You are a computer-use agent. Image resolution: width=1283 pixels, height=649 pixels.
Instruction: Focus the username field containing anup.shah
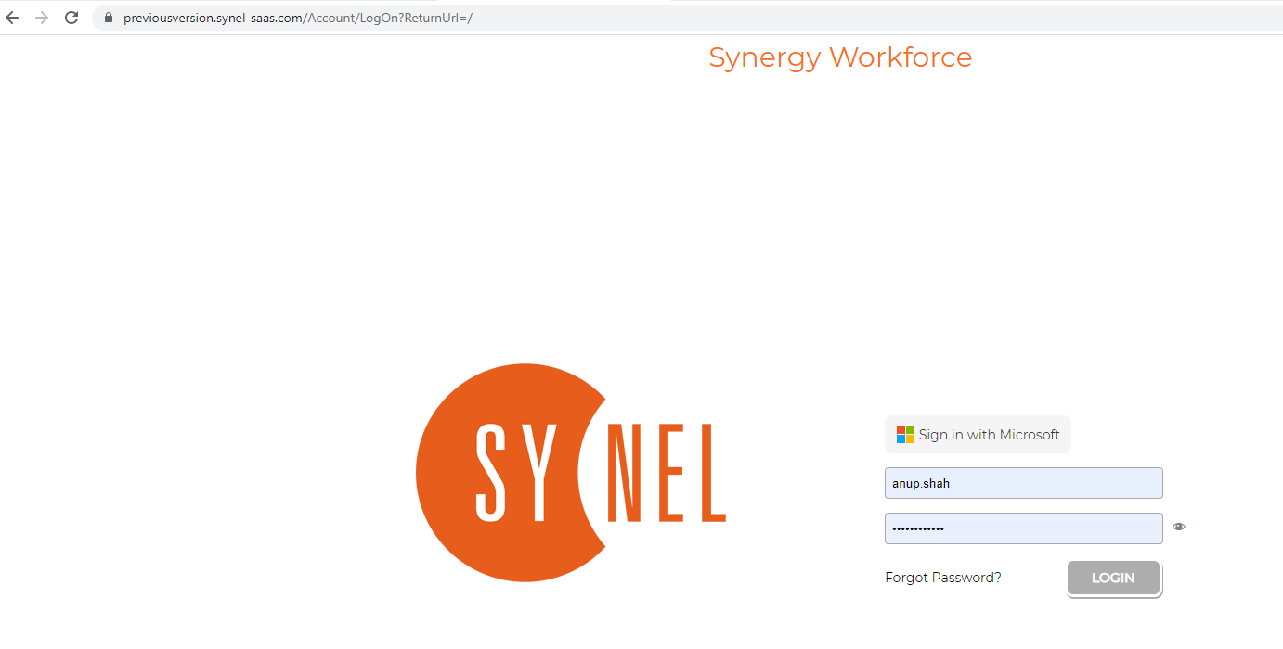(1023, 483)
